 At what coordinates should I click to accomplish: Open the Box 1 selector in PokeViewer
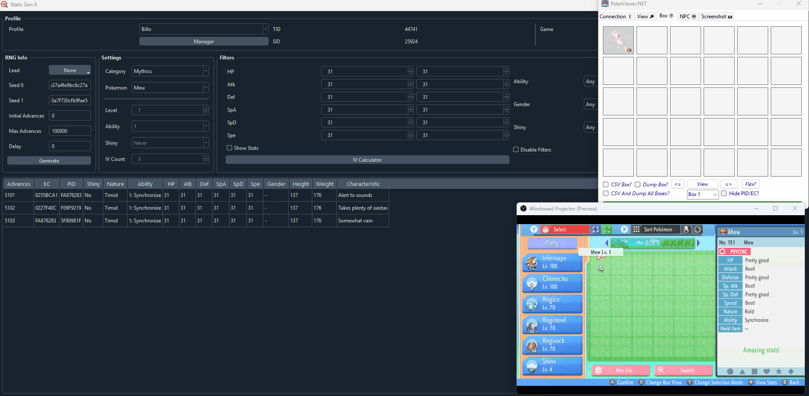pos(702,194)
